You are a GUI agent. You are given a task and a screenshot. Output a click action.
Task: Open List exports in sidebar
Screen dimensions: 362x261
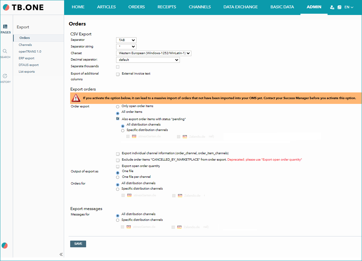tap(26, 71)
